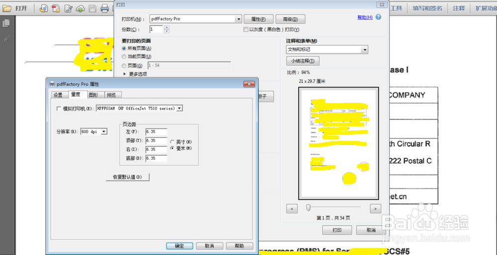
Task: Open the 帮助 link in print dialog
Action: coord(365,17)
